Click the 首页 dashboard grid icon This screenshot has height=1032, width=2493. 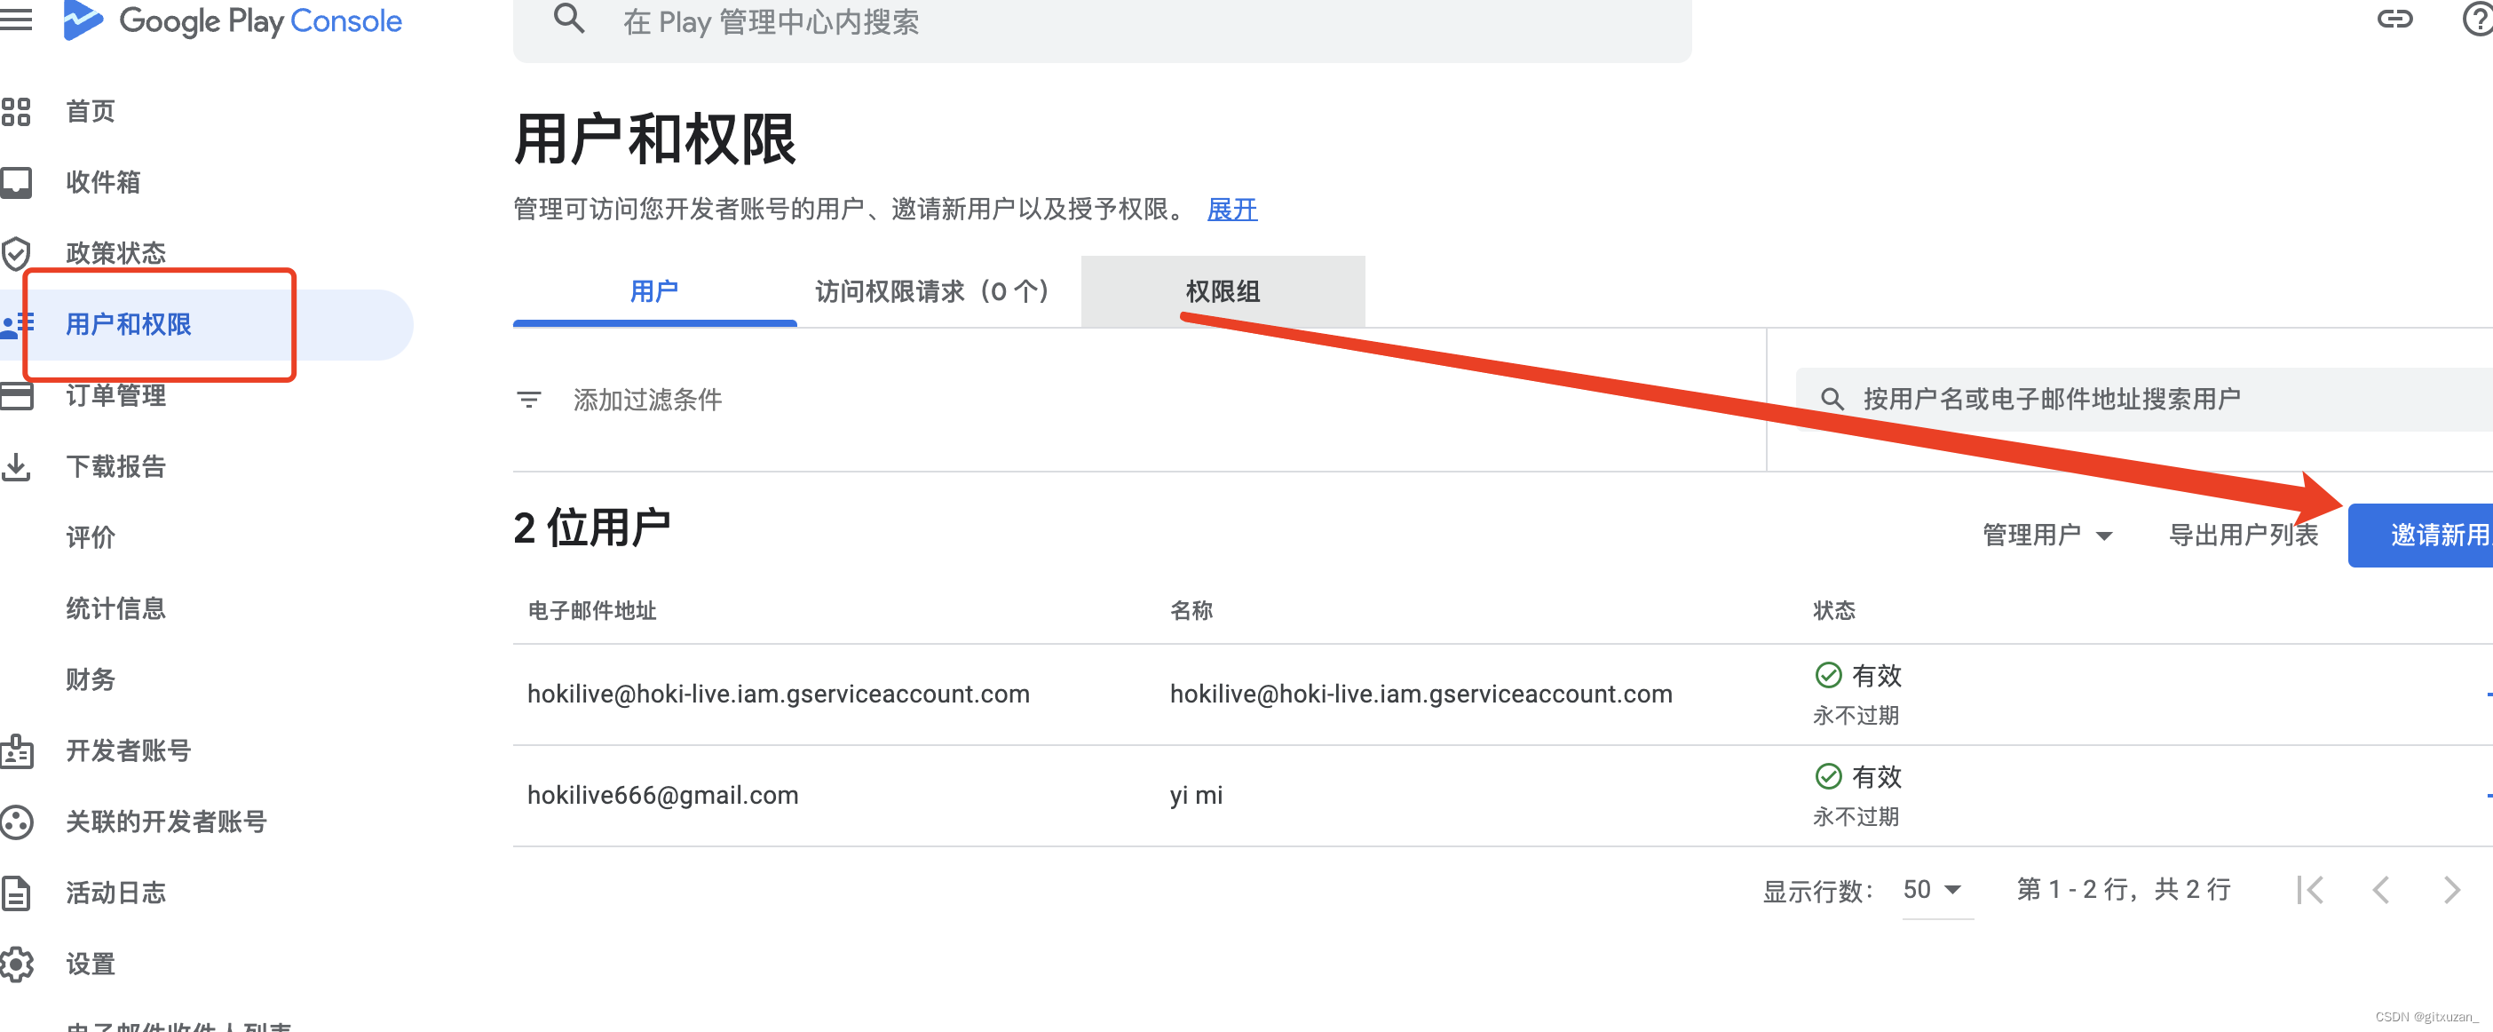[x=15, y=111]
